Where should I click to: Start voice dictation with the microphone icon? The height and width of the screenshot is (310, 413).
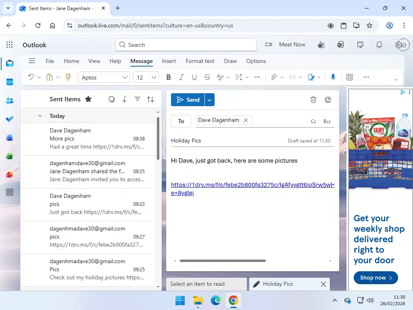click(x=333, y=77)
